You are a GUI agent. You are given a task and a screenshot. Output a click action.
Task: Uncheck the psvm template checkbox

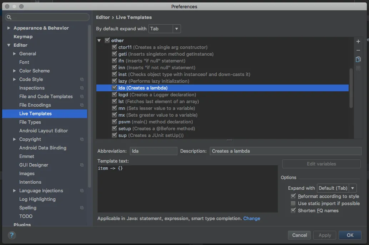click(114, 122)
